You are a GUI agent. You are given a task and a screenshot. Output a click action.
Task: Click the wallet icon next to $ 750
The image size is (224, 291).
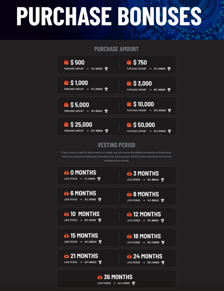[129, 62]
